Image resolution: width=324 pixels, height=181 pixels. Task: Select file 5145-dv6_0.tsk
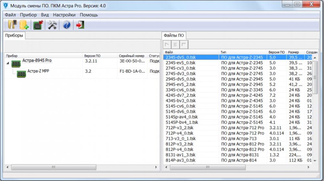pyautogui.click(x=180, y=111)
